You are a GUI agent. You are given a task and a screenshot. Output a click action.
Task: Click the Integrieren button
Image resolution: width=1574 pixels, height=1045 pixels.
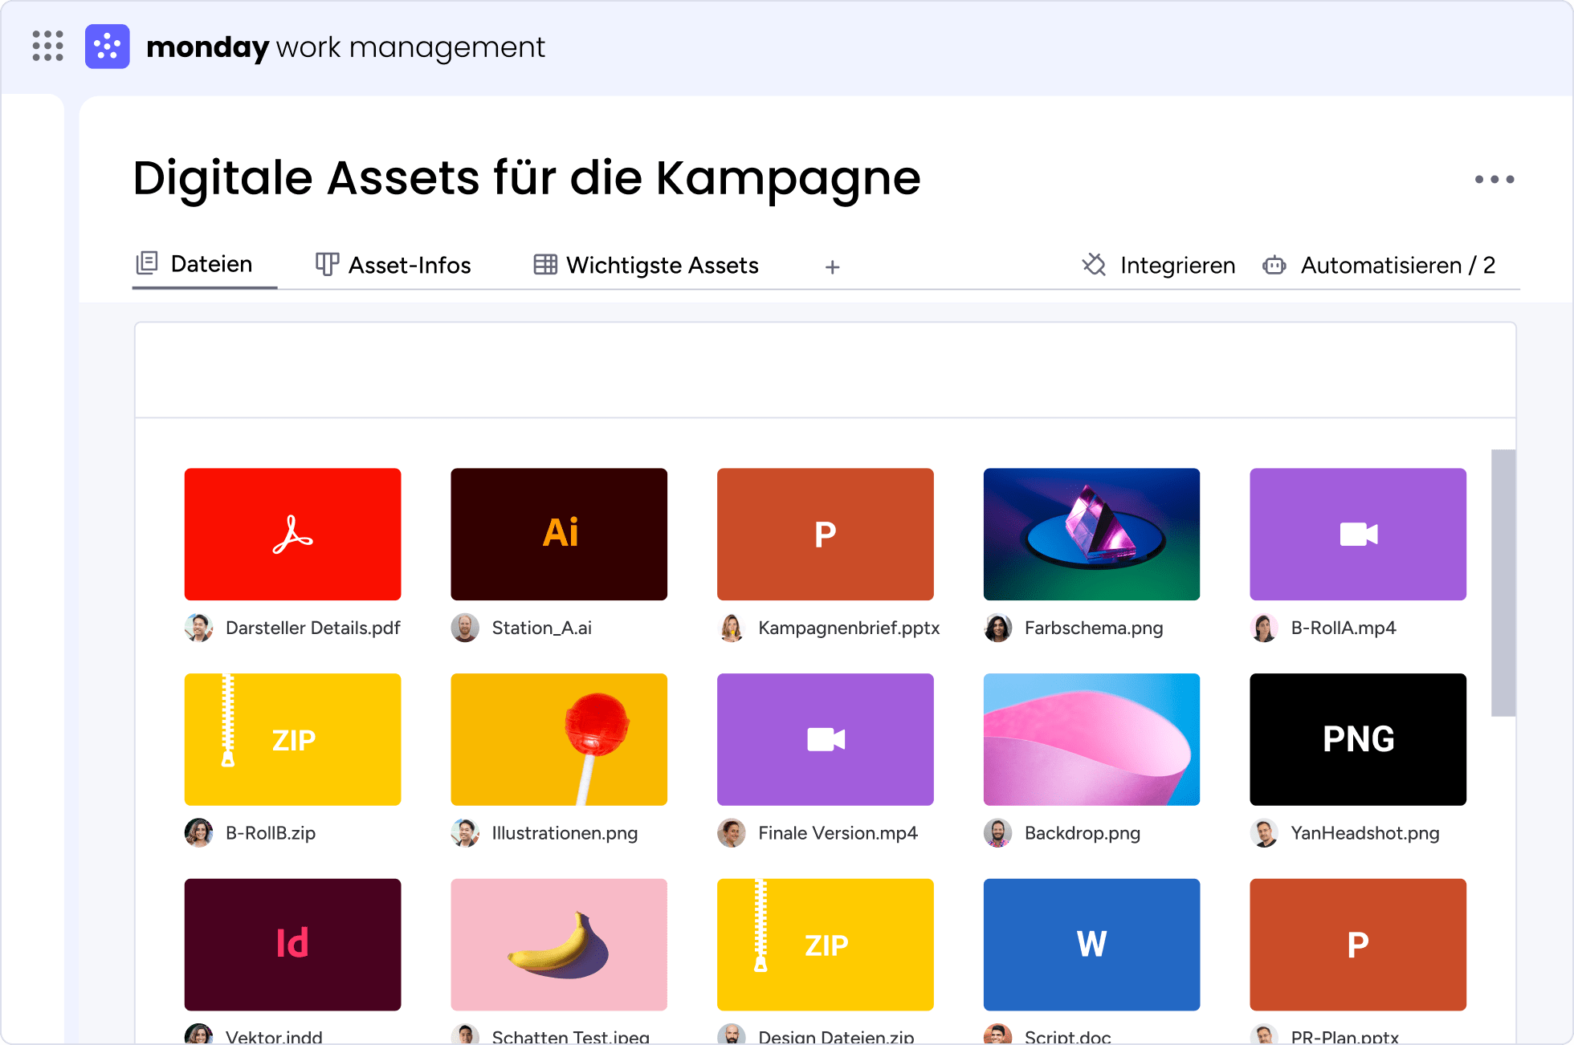[x=1159, y=265]
